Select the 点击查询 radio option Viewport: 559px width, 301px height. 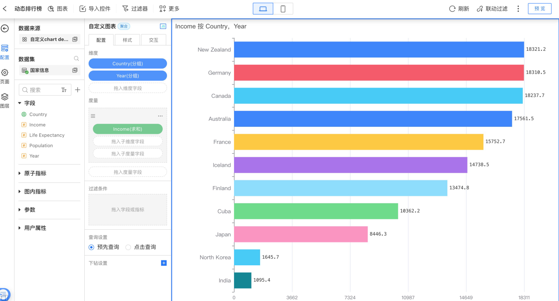click(128, 247)
